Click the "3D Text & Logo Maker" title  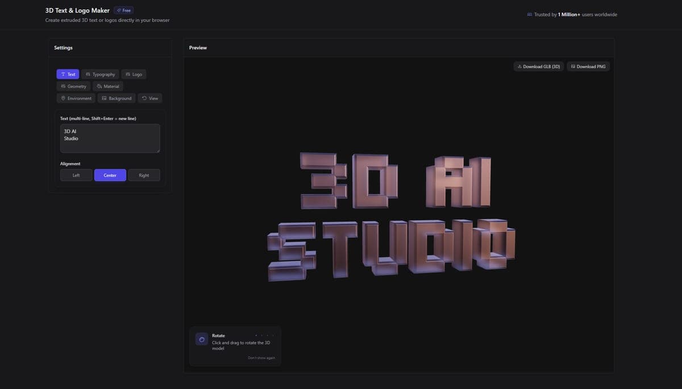click(x=77, y=10)
